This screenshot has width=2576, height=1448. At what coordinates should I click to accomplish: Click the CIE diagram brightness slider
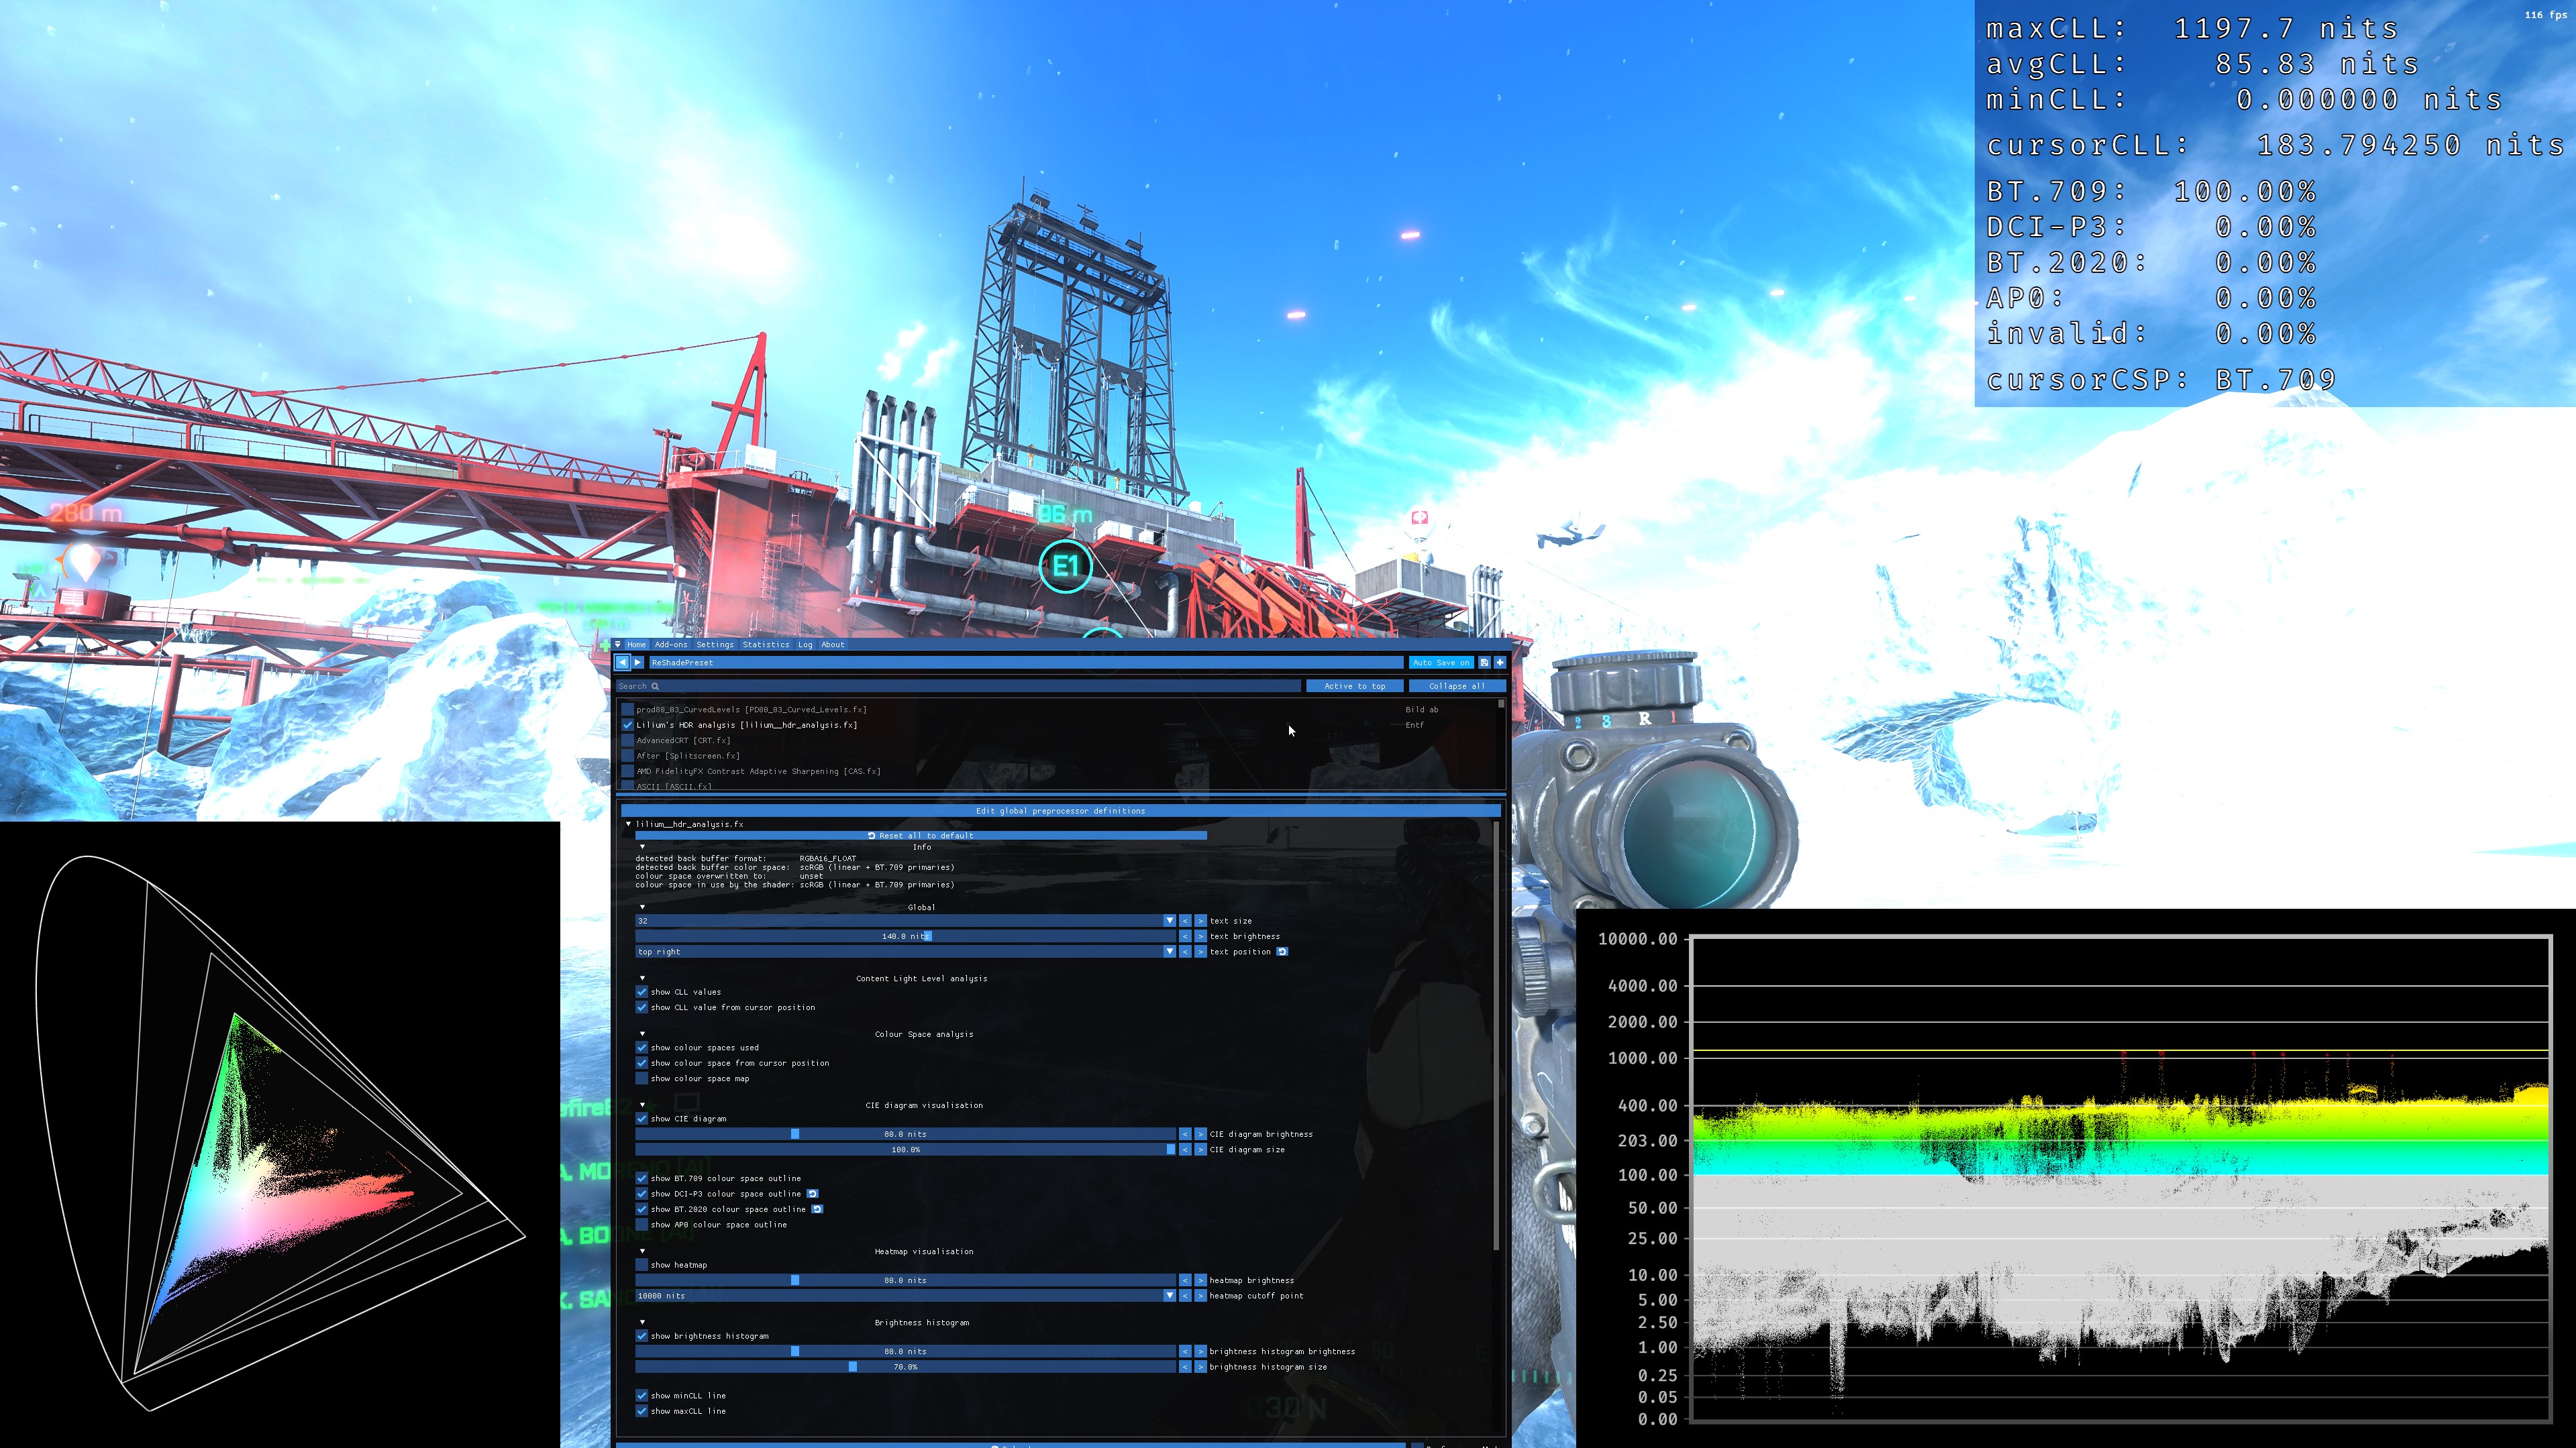point(905,1134)
